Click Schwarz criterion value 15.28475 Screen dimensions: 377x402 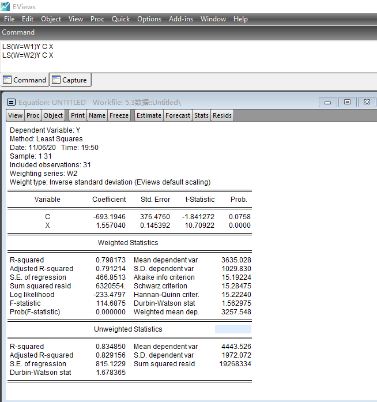click(x=236, y=286)
